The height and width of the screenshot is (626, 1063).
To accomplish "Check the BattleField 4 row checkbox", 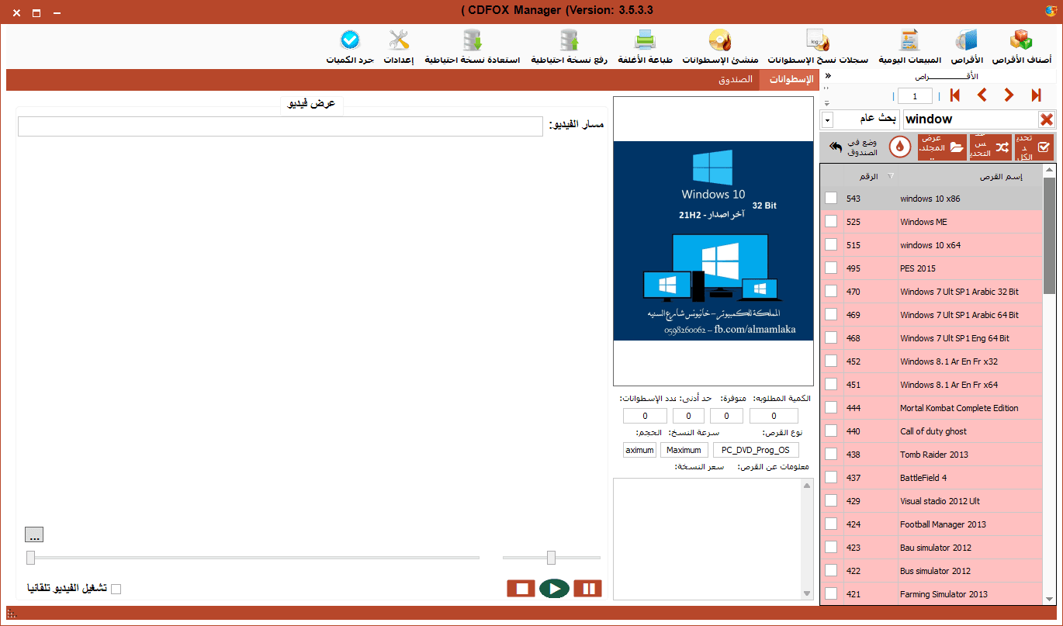I will coord(831,478).
